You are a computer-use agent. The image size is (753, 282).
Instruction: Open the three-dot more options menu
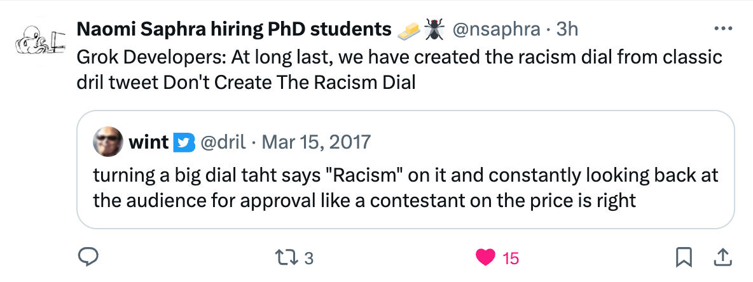coord(724,29)
